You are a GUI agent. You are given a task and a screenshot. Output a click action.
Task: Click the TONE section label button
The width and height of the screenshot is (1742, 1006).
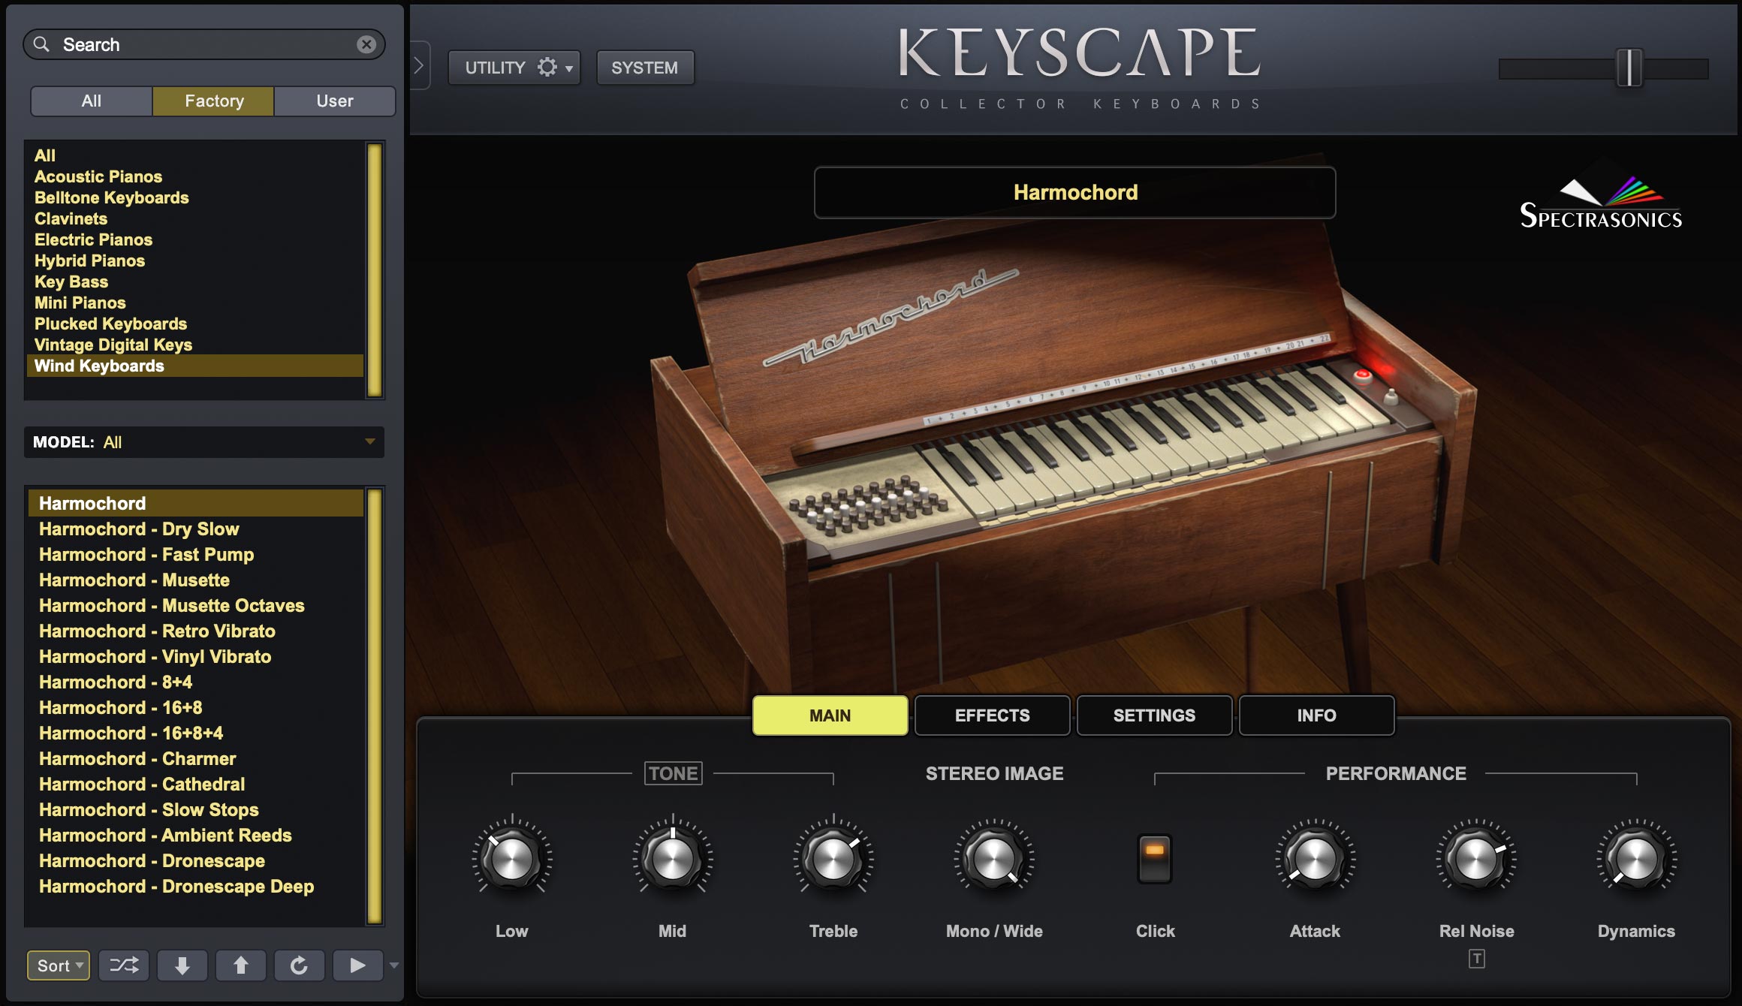click(x=674, y=773)
